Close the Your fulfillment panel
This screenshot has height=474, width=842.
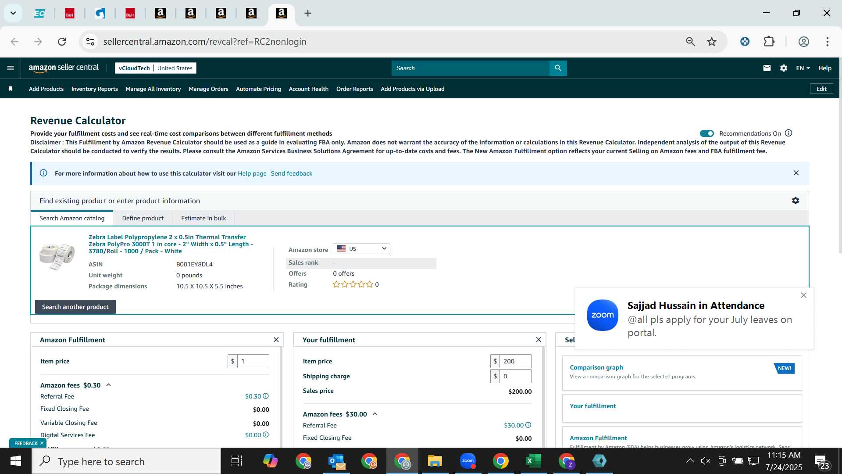[539, 340]
